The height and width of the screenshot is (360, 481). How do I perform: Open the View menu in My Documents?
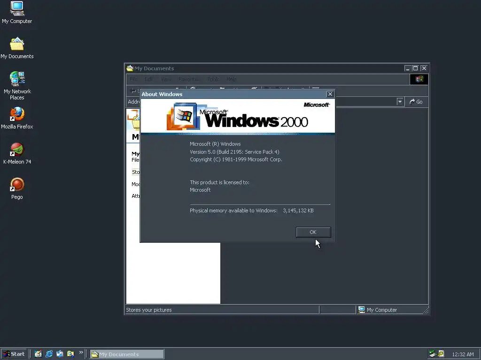point(166,79)
